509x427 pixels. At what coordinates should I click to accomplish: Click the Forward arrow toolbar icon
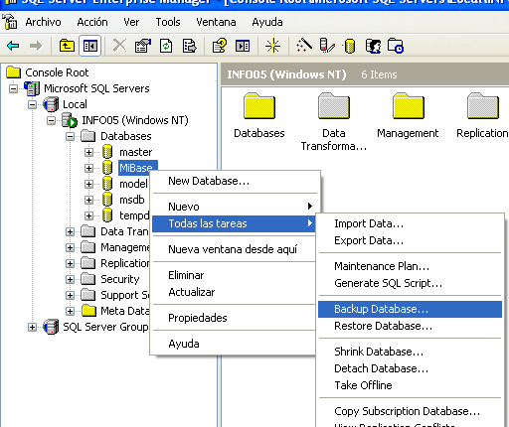(36, 46)
